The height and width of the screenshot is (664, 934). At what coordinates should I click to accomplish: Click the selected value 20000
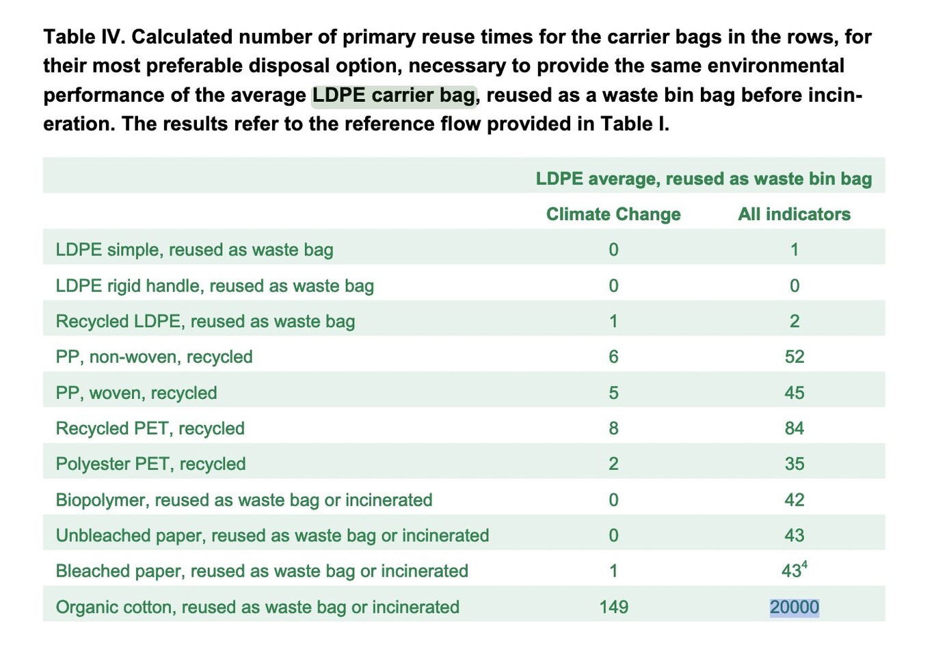click(x=794, y=607)
